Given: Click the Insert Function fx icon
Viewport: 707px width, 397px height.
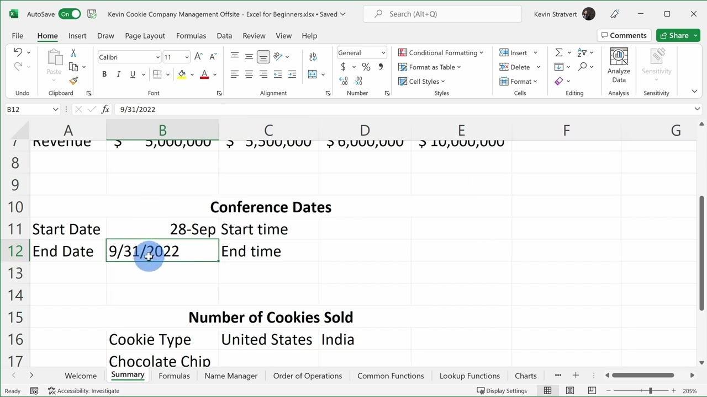Looking at the screenshot, I should [x=105, y=109].
